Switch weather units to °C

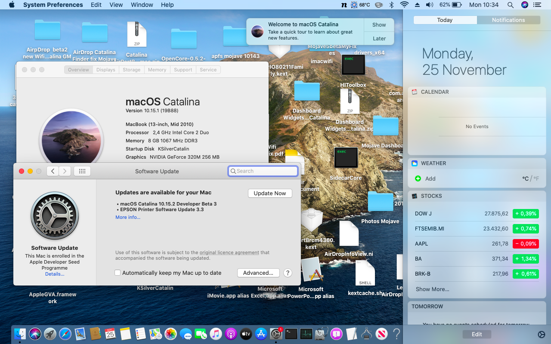[525, 178]
